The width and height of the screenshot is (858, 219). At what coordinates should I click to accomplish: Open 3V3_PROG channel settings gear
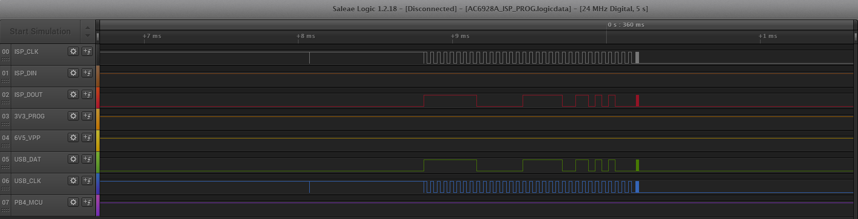tap(73, 116)
